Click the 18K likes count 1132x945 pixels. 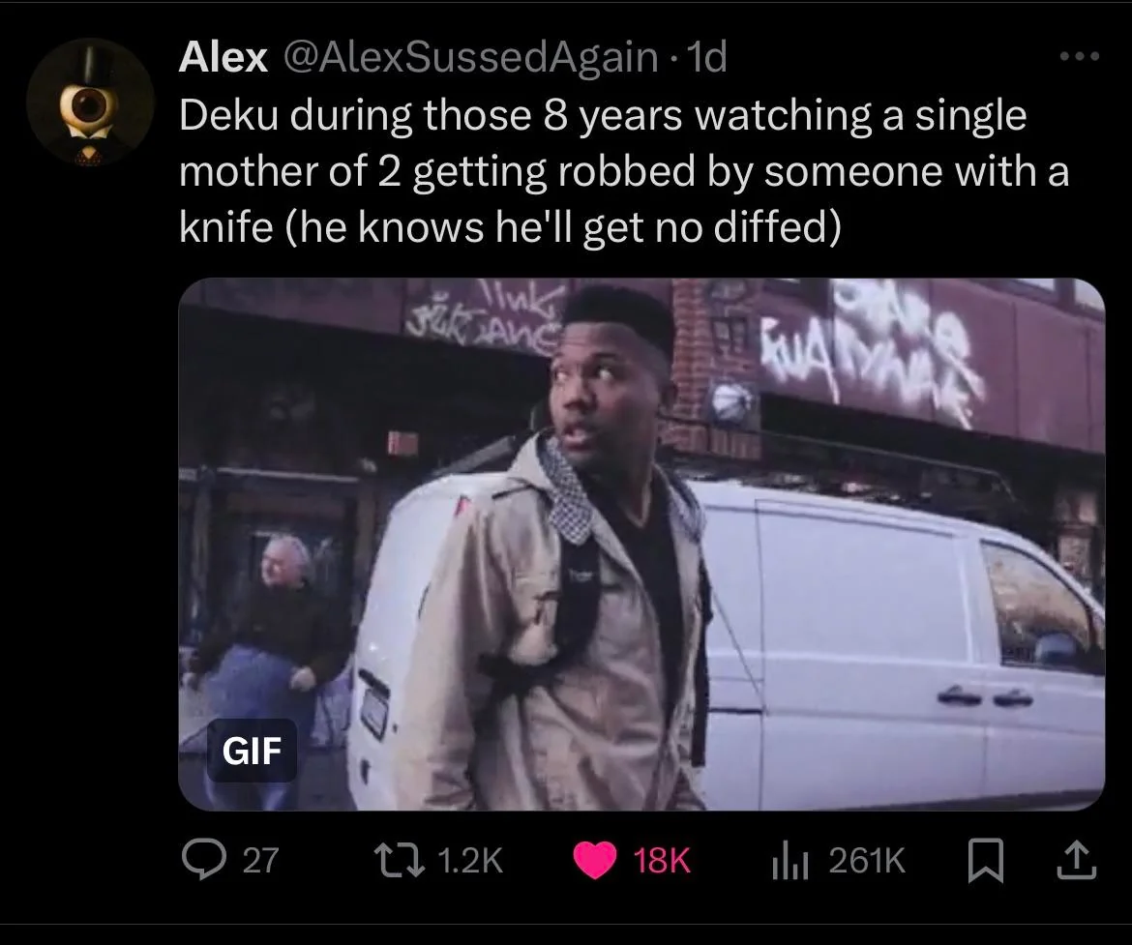click(x=662, y=861)
